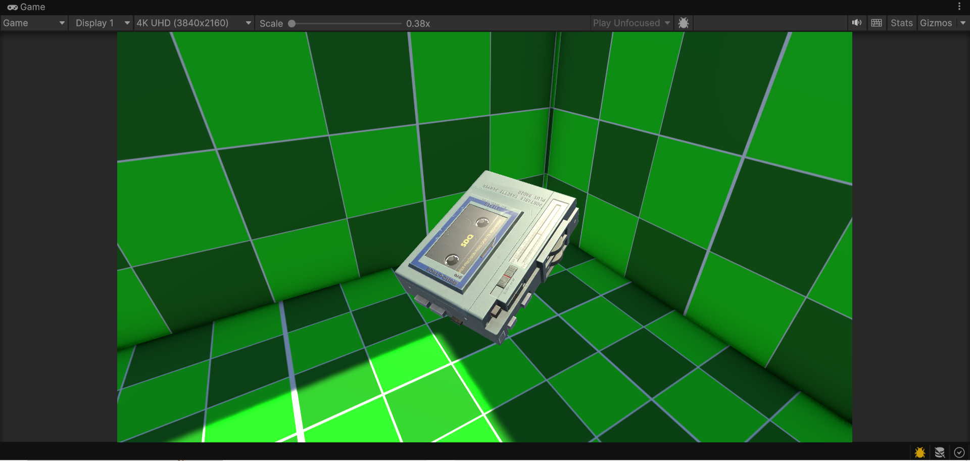
Task: Open the Game view options kebab menu
Action: click(959, 7)
